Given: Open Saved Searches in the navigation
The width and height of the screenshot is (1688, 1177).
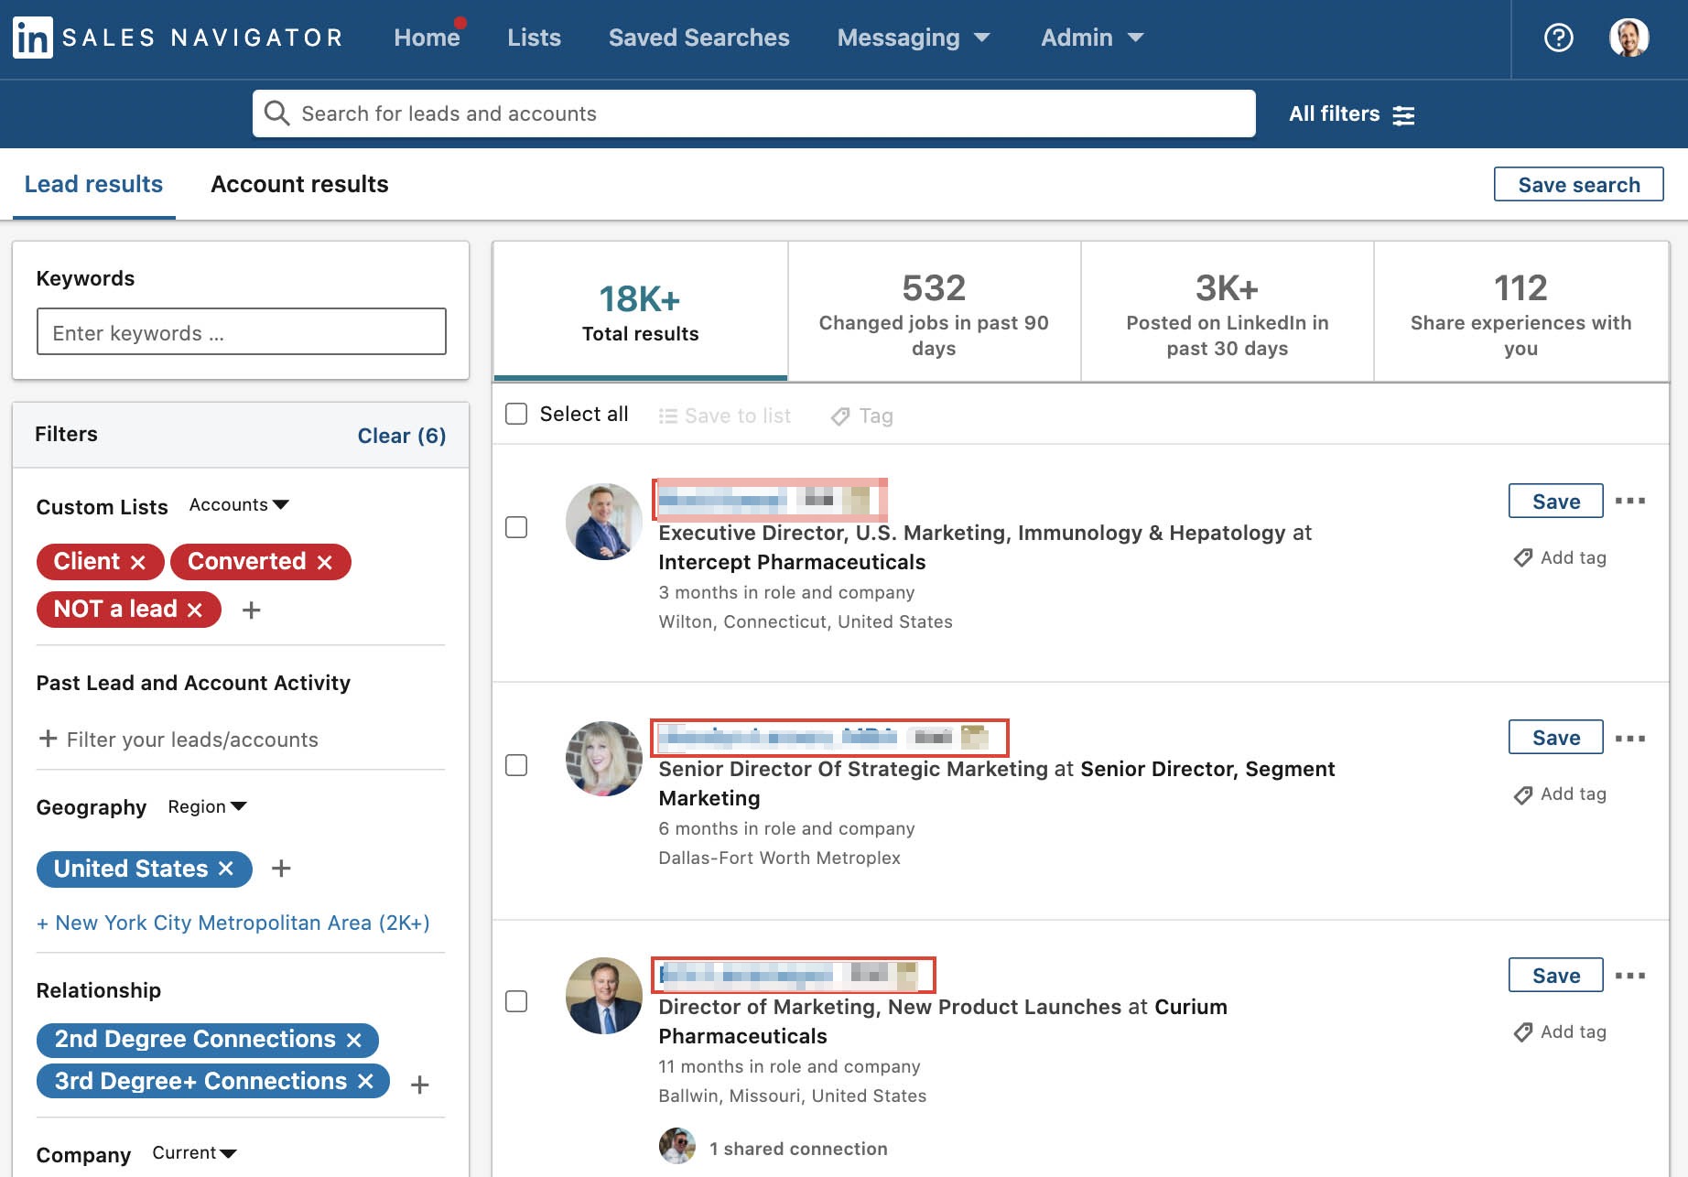Looking at the screenshot, I should click(x=698, y=38).
